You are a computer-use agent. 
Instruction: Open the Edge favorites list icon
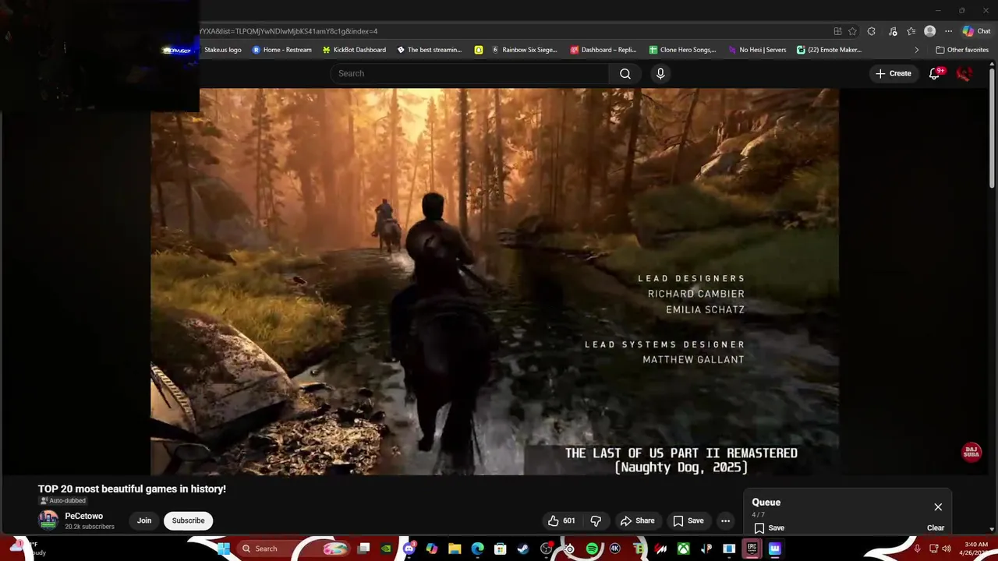(x=911, y=31)
